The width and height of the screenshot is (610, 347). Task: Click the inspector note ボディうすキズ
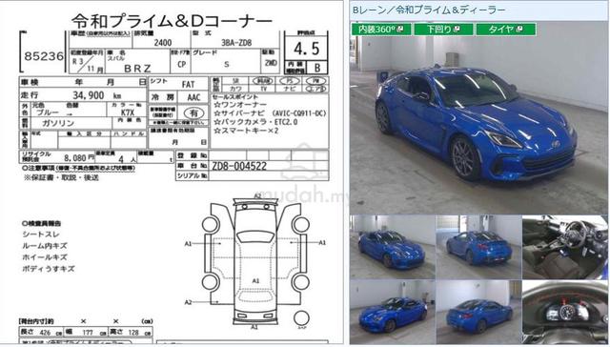pos(49,269)
